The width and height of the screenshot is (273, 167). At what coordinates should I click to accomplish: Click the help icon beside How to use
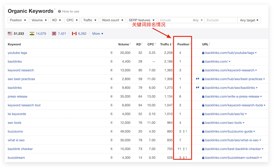[60, 11]
